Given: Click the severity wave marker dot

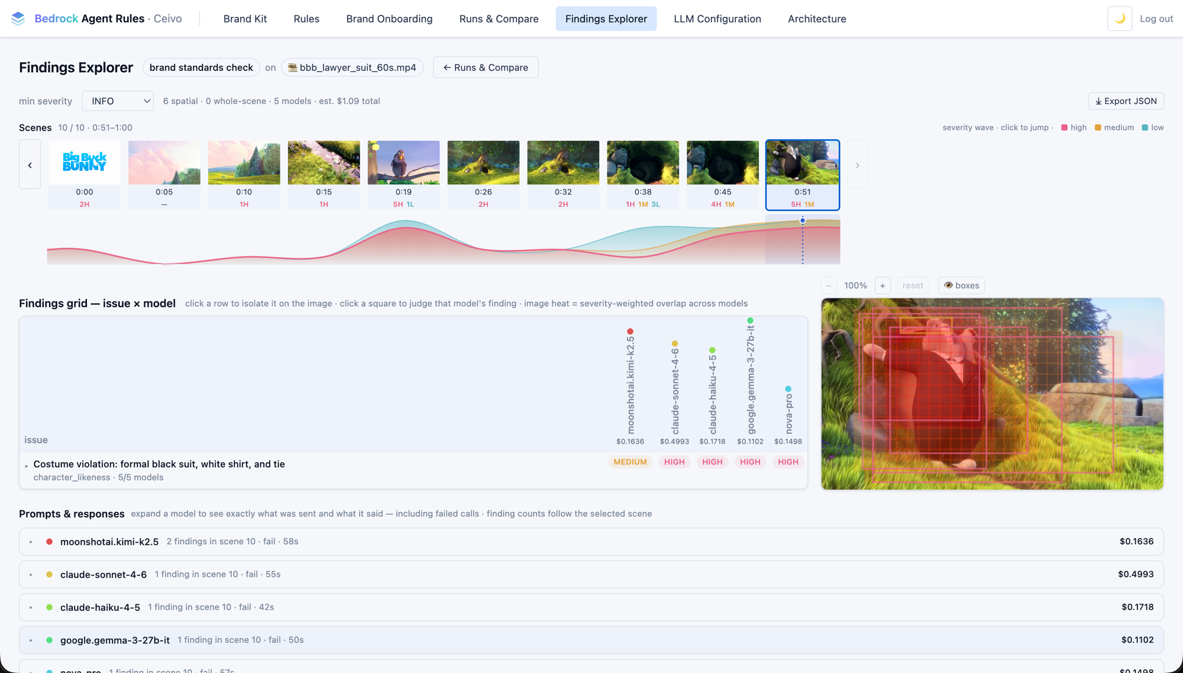Looking at the screenshot, I should pyautogui.click(x=803, y=220).
